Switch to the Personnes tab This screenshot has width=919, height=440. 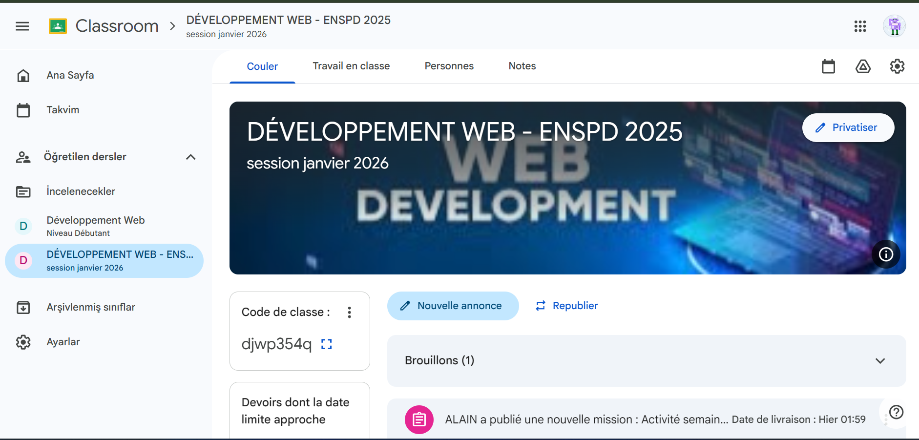tap(449, 66)
